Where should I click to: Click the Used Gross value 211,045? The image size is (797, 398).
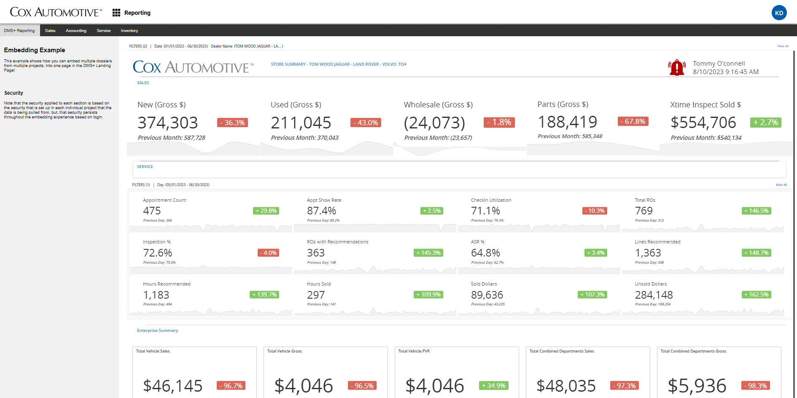point(301,123)
